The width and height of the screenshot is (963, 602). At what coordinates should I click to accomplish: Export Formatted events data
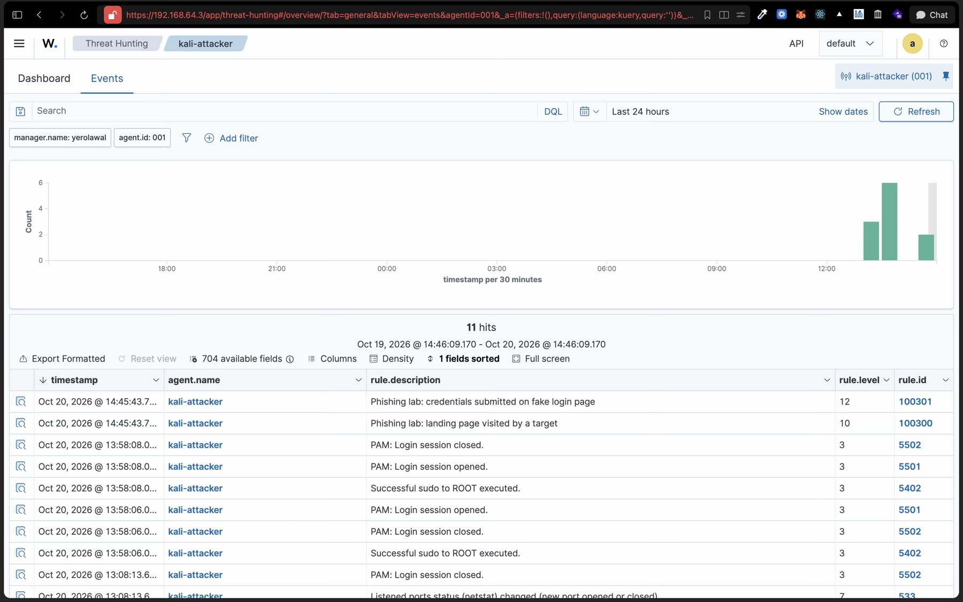tap(62, 359)
